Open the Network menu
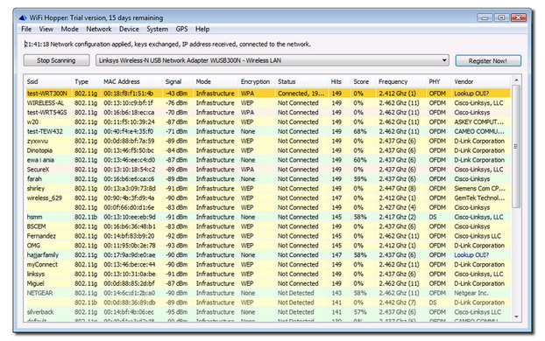The width and height of the screenshot is (545, 341). click(x=99, y=29)
